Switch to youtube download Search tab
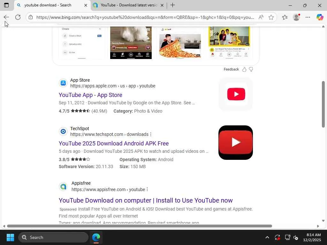327x245 pixels. (48, 5)
